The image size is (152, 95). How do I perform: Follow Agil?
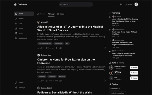coord(134,78)
